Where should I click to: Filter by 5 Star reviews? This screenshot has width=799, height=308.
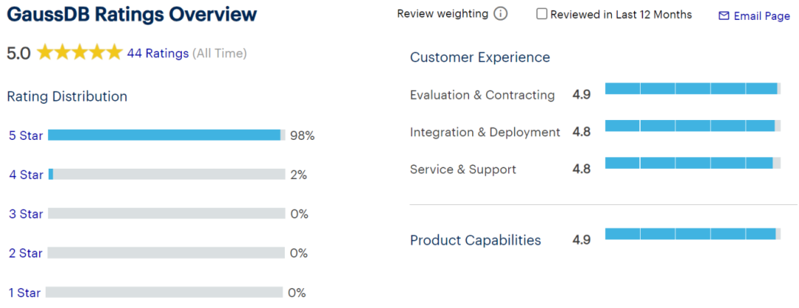(26, 135)
